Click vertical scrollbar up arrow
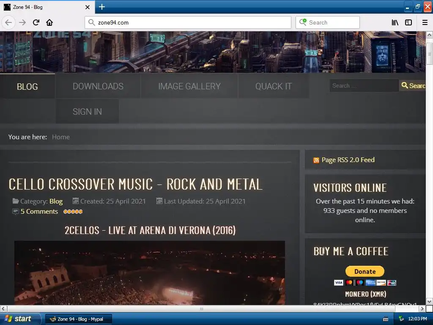The height and width of the screenshot is (325, 433). [430, 35]
